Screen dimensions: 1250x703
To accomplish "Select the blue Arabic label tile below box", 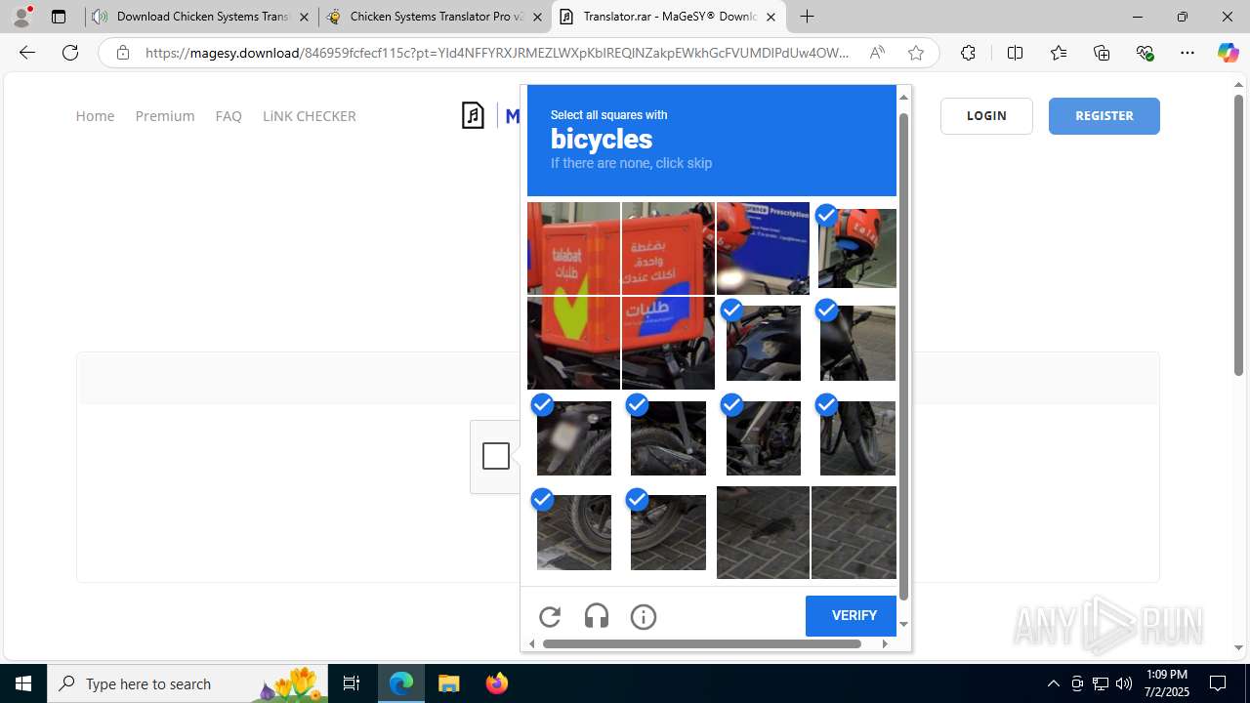I will (x=668, y=343).
